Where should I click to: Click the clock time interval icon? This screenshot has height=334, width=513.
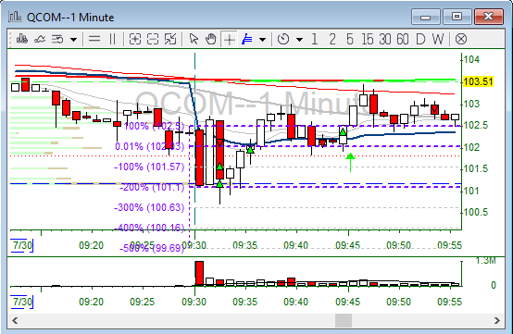click(x=283, y=39)
